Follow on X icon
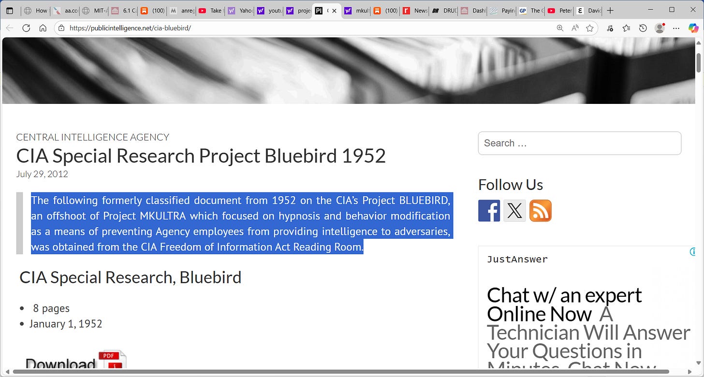Image resolution: width=704 pixels, height=377 pixels. click(x=514, y=211)
